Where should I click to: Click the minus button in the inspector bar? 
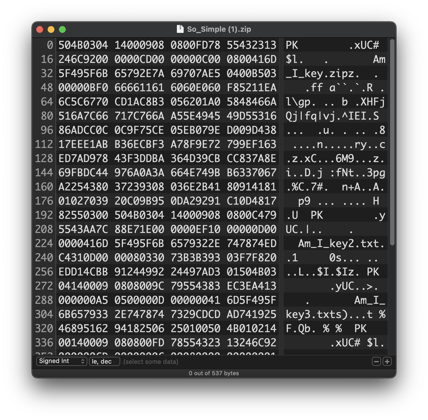(376, 361)
